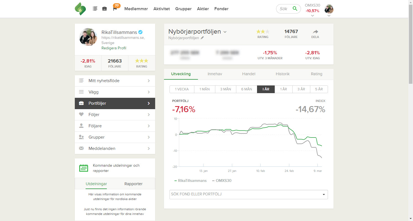Switch to the Innehav tab
Viewport: 413px width, 221px height.
click(215, 74)
